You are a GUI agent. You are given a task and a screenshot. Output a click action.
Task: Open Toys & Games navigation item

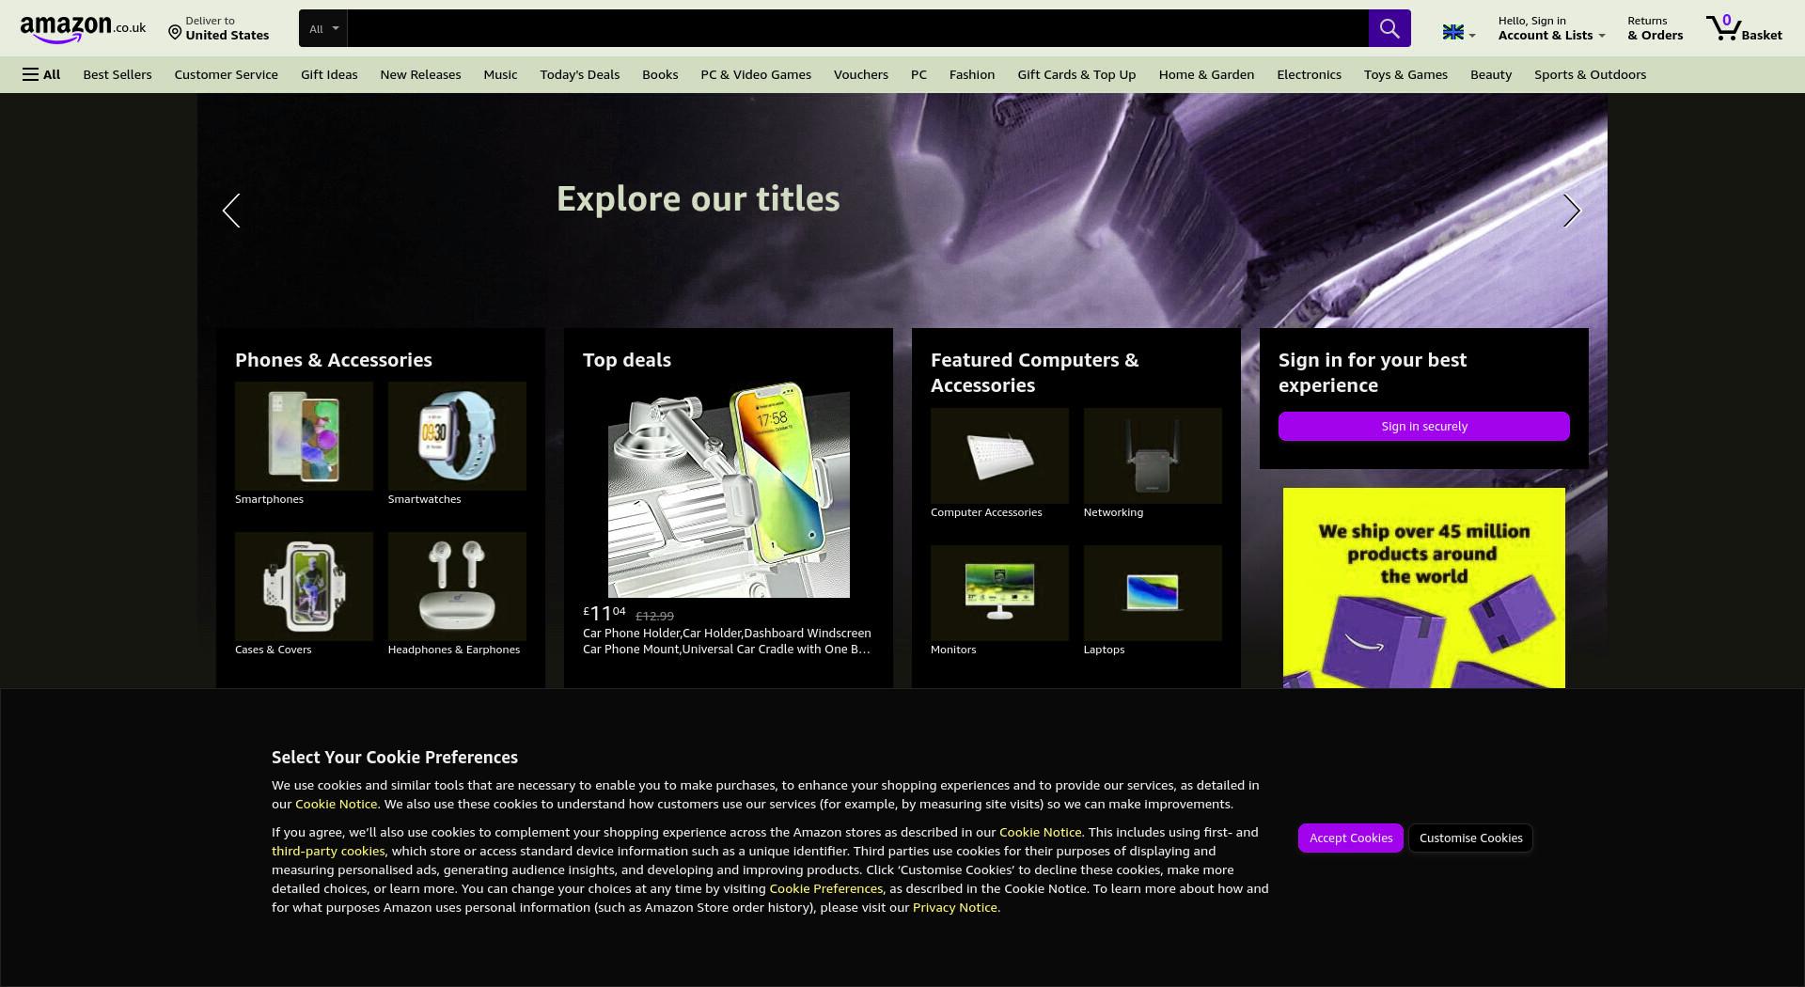pos(1405,74)
